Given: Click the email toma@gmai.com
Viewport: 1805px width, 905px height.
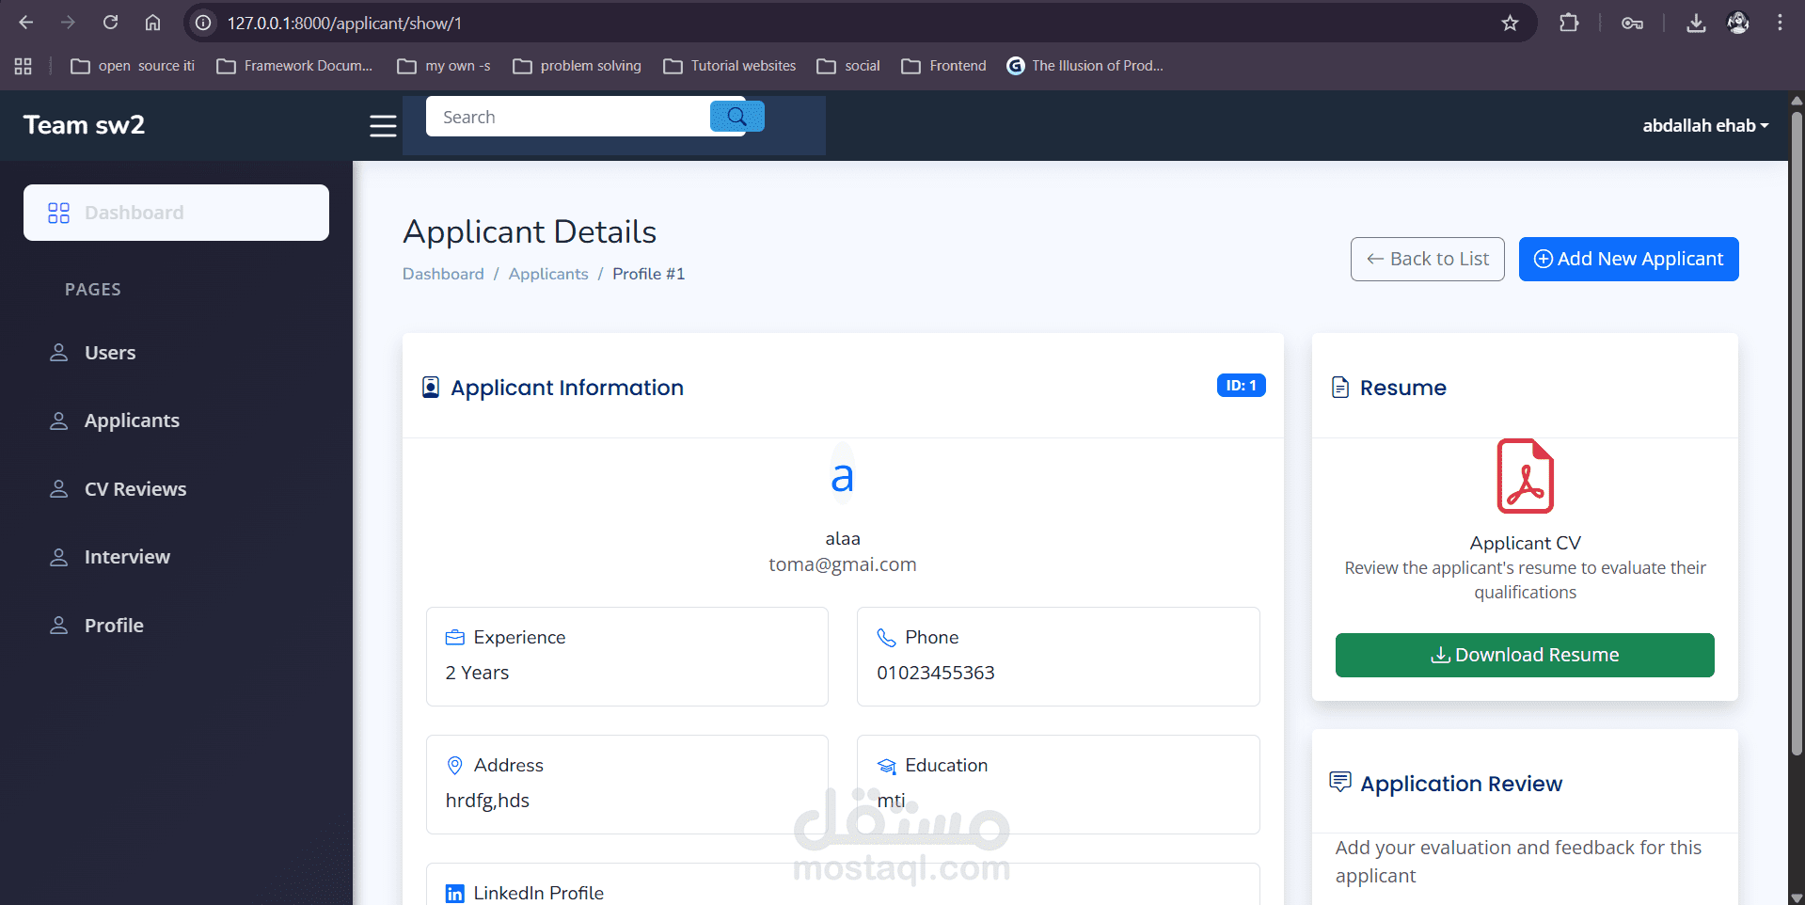Looking at the screenshot, I should tap(843, 564).
